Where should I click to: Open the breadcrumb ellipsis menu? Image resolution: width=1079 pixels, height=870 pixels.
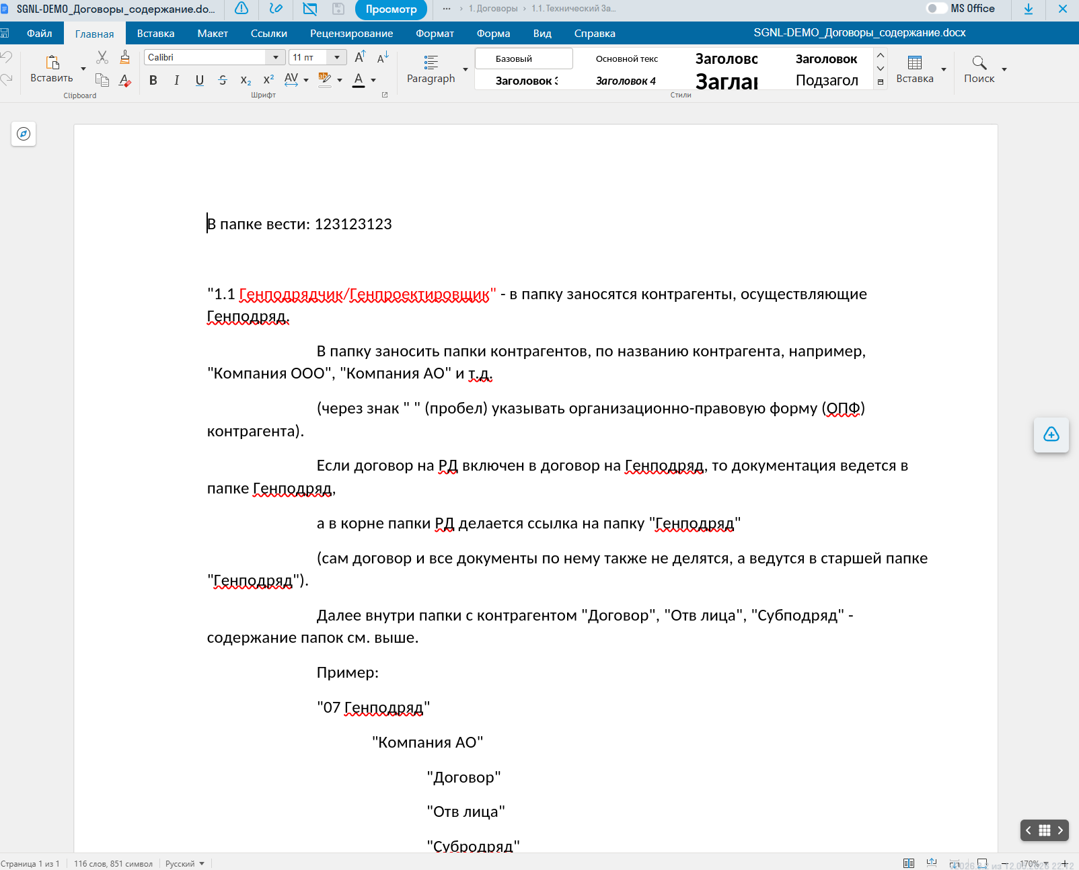point(447,9)
